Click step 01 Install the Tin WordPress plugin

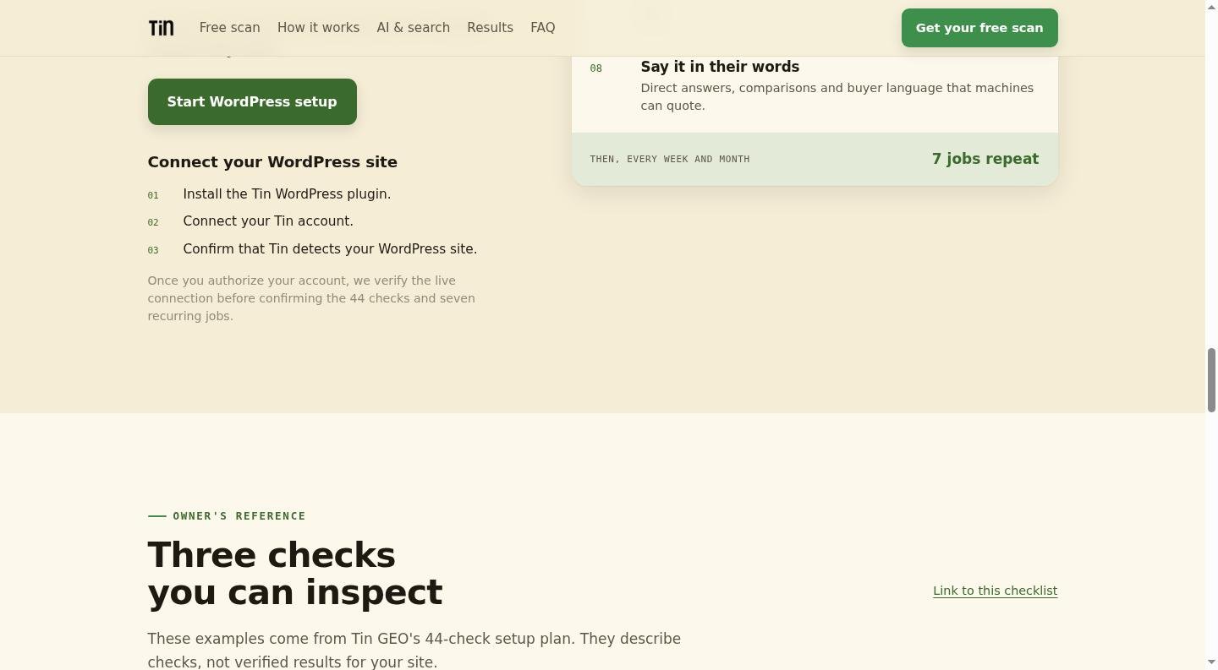pos(269,194)
